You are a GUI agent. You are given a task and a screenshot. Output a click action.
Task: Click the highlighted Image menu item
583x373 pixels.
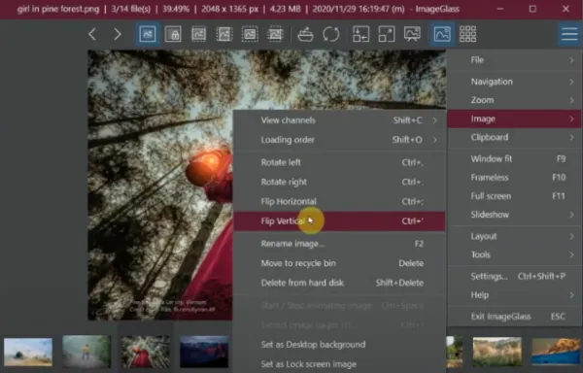pyautogui.click(x=515, y=119)
